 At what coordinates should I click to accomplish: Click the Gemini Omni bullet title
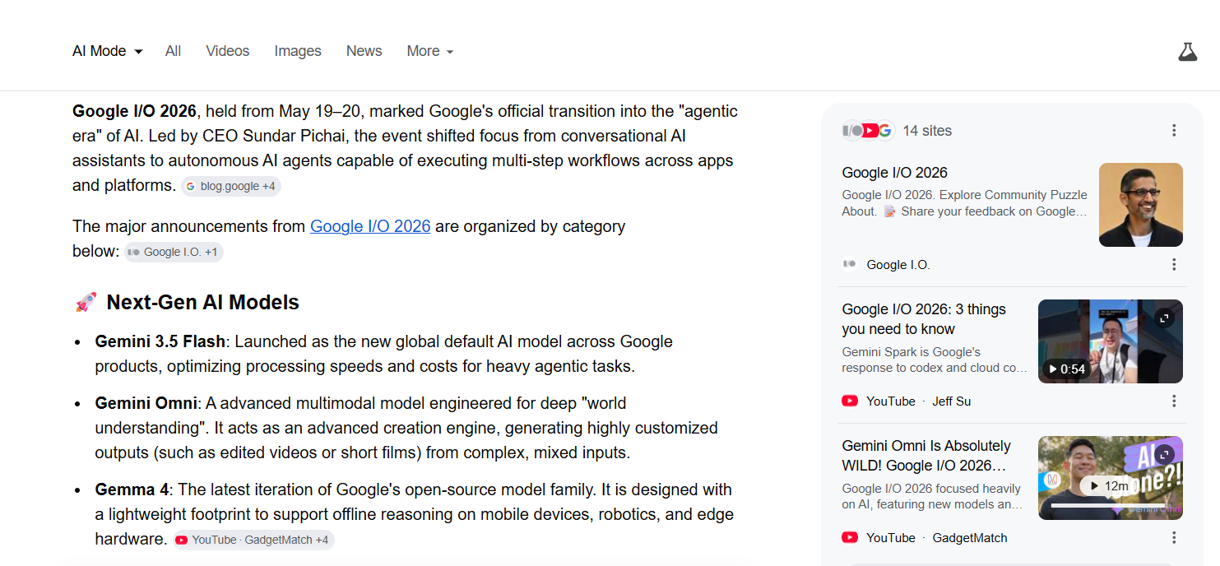point(146,403)
